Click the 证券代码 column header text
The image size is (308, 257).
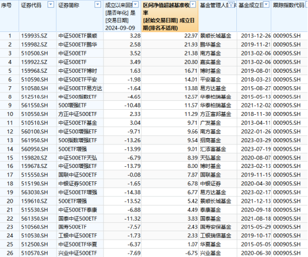click(x=31, y=5)
